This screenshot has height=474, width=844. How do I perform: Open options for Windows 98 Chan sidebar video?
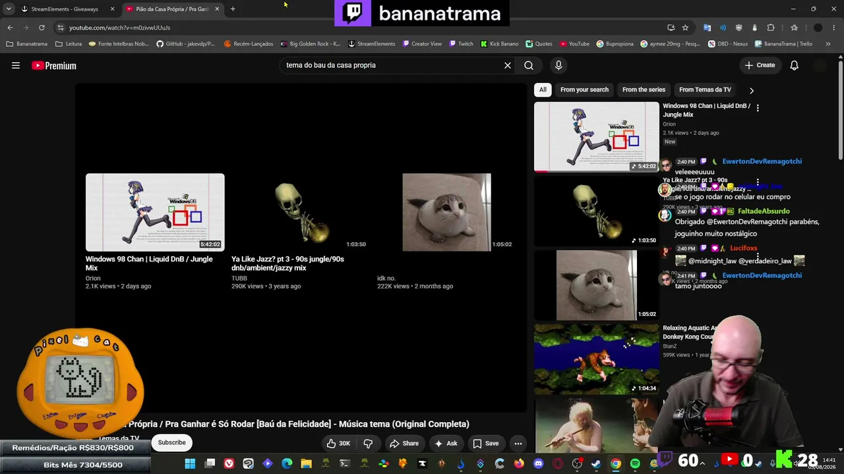pyautogui.click(x=758, y=108)
